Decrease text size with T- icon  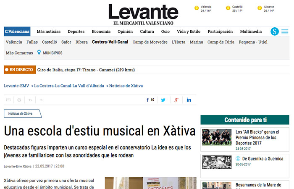point(41,100)
